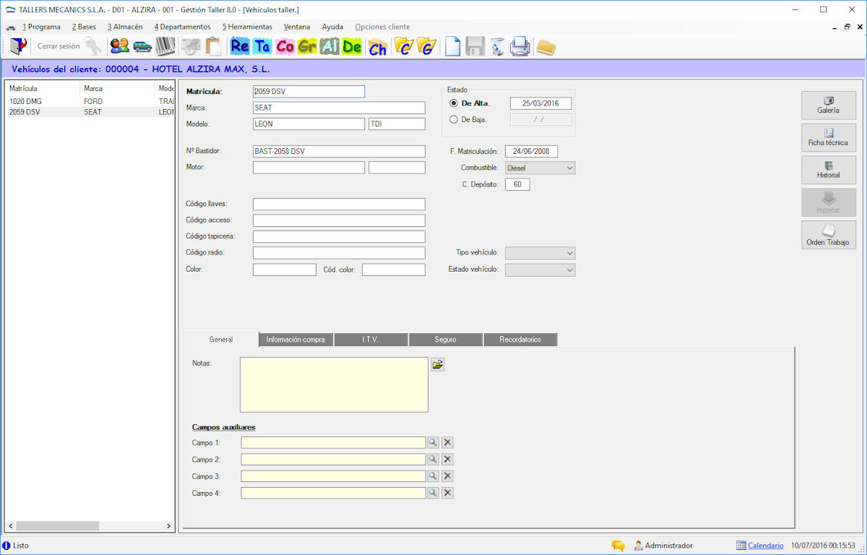Click the Galería button
This screenshot has height=555, width=867.
pos(829,105)
